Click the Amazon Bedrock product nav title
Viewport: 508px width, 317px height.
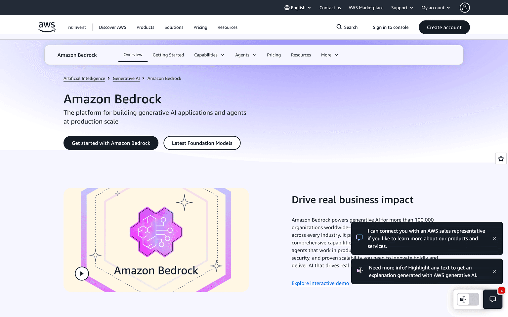[77, 55]
